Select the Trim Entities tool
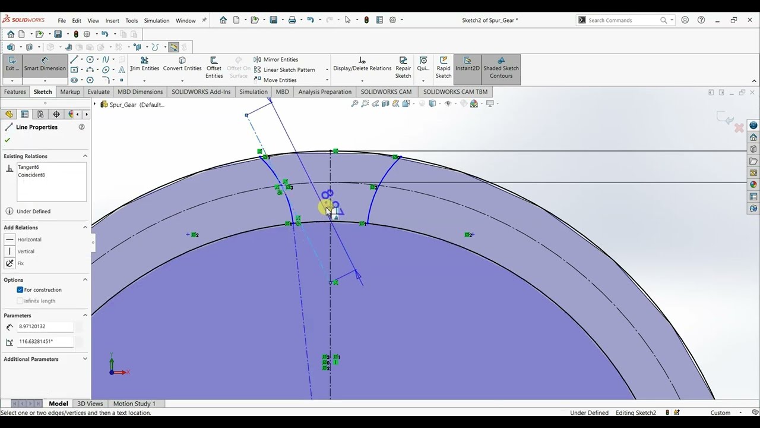Image resolution: width=760 pixels, height=428 pixels. (144, 64)
